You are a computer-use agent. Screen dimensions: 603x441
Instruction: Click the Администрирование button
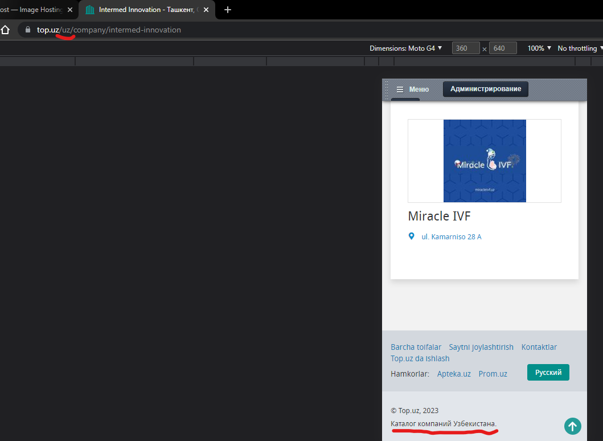click(486, 89)
